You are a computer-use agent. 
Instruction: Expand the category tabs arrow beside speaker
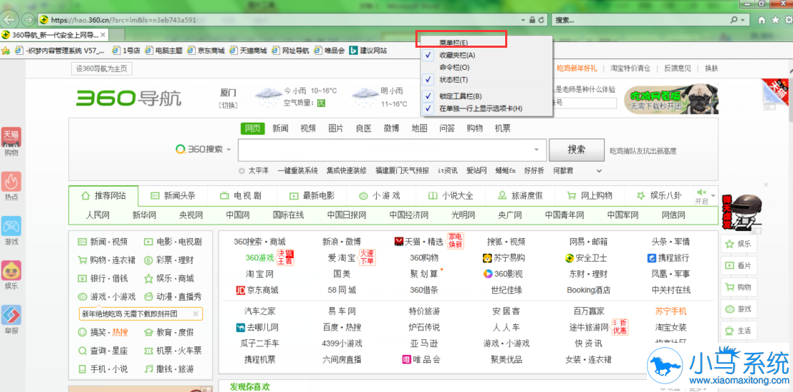click(714, 195)
